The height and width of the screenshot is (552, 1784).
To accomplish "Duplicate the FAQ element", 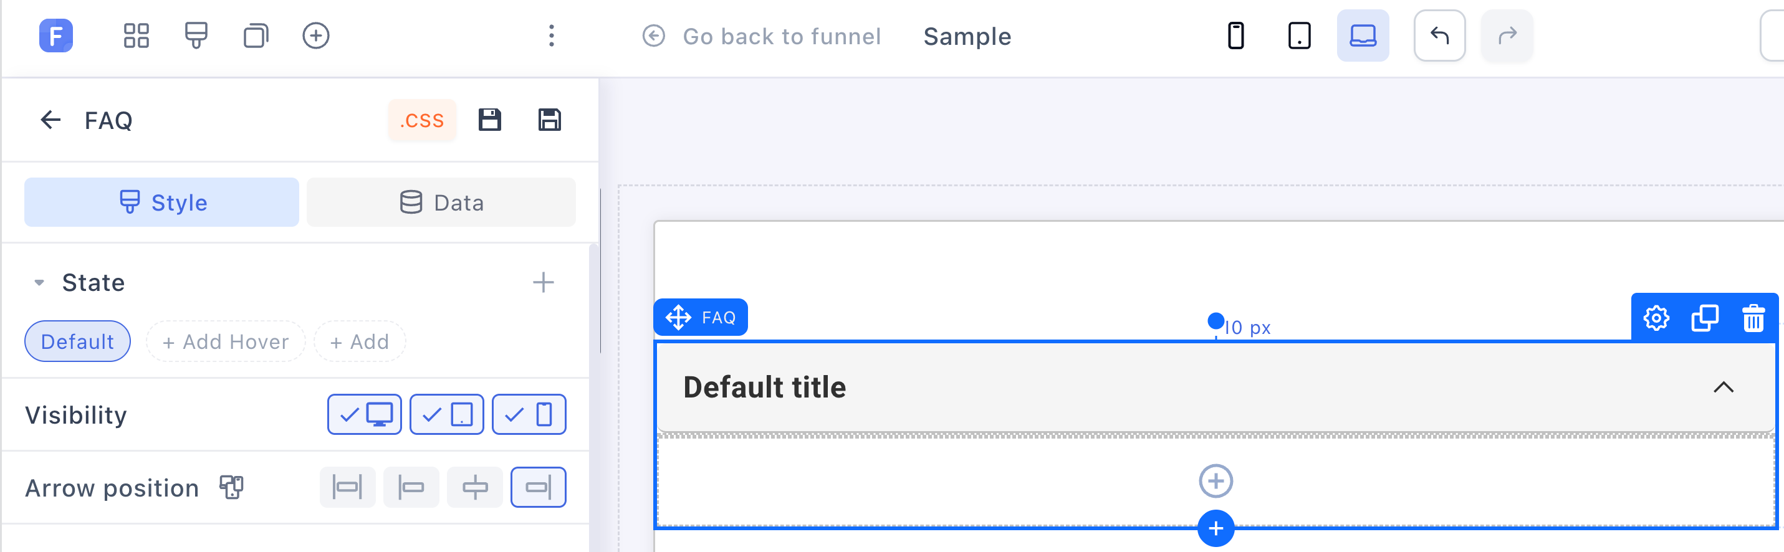I will pos(1704,318).
